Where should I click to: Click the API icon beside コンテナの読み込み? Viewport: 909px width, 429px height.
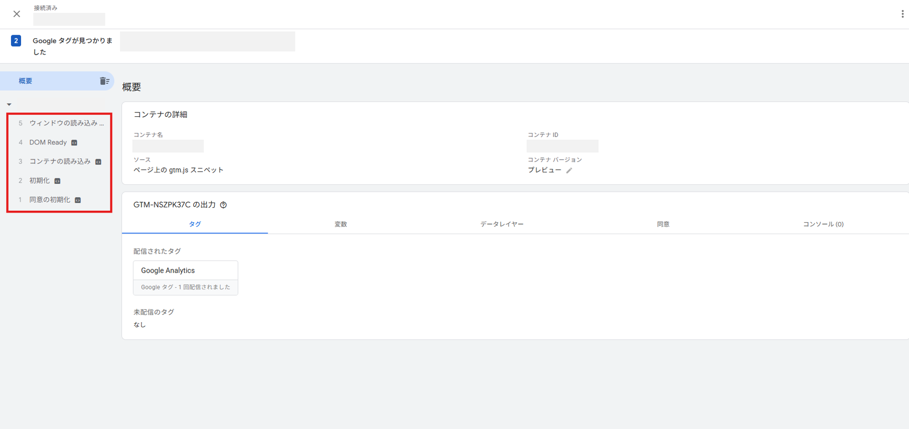click(x=98, y=162)
